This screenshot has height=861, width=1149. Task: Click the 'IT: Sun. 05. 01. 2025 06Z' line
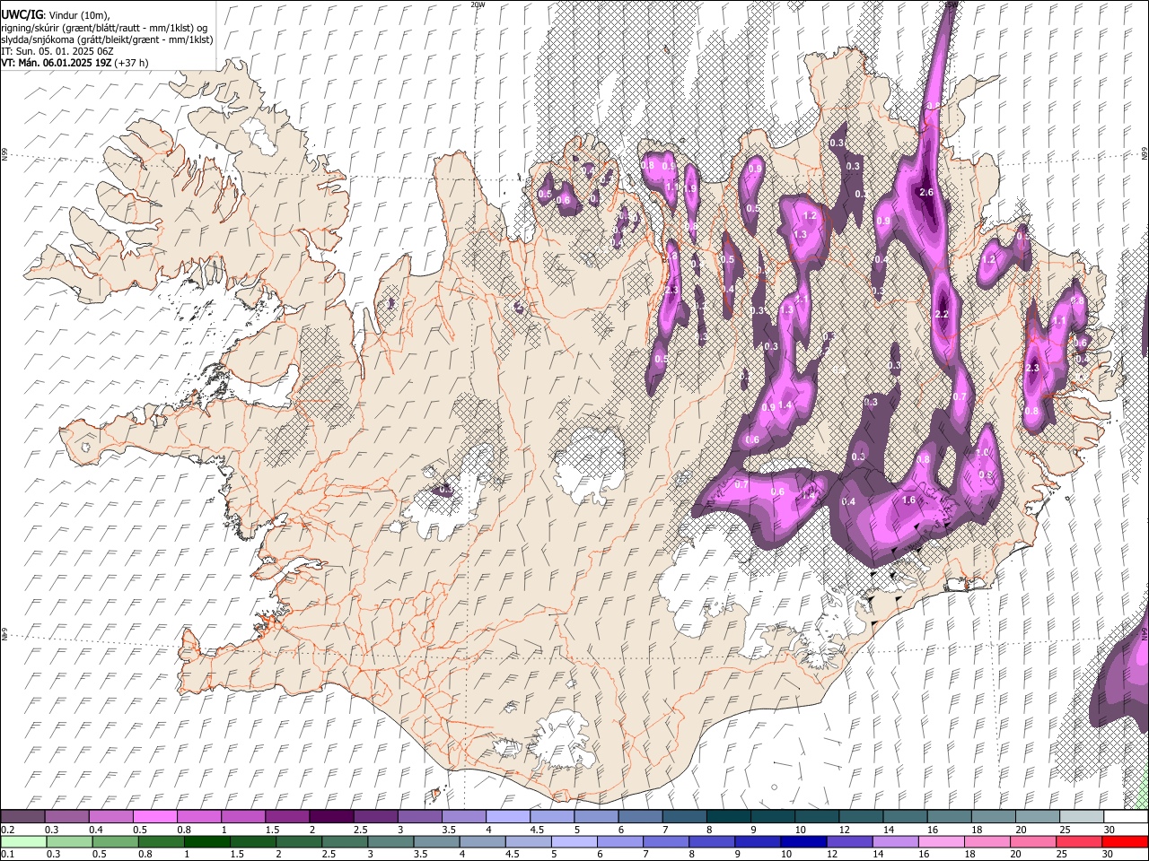[57, 51]
